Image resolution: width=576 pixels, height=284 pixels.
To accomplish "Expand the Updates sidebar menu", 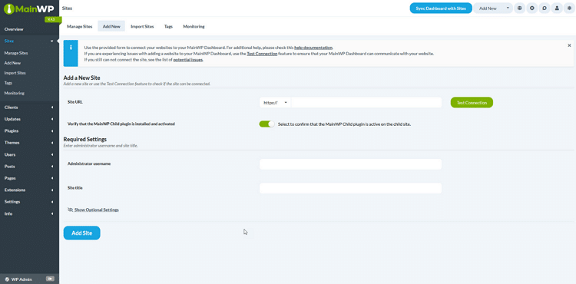I will point(52,119).
